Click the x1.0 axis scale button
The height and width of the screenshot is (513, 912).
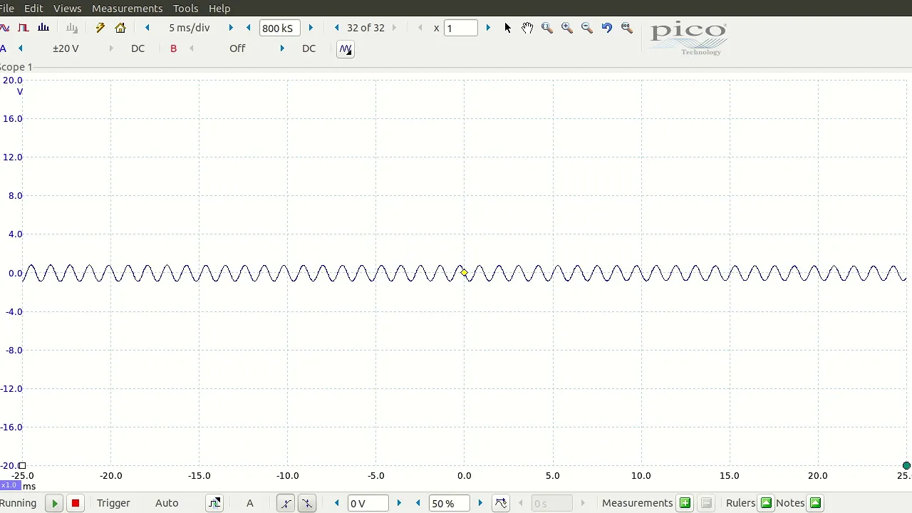(9, 485)
